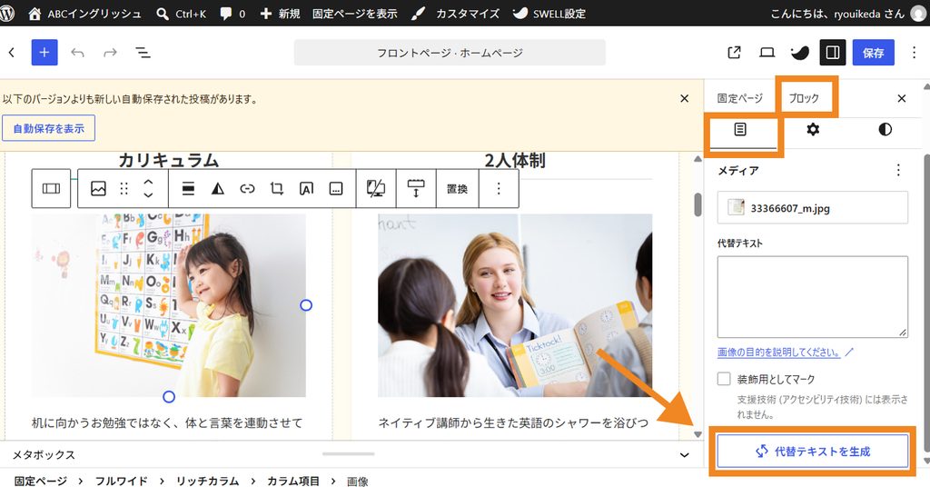930x487 pixels.
Task: Go back with the left chevron
Action: pos(12,53)
